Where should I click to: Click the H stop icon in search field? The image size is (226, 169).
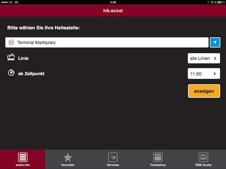(x=11, y=43)
